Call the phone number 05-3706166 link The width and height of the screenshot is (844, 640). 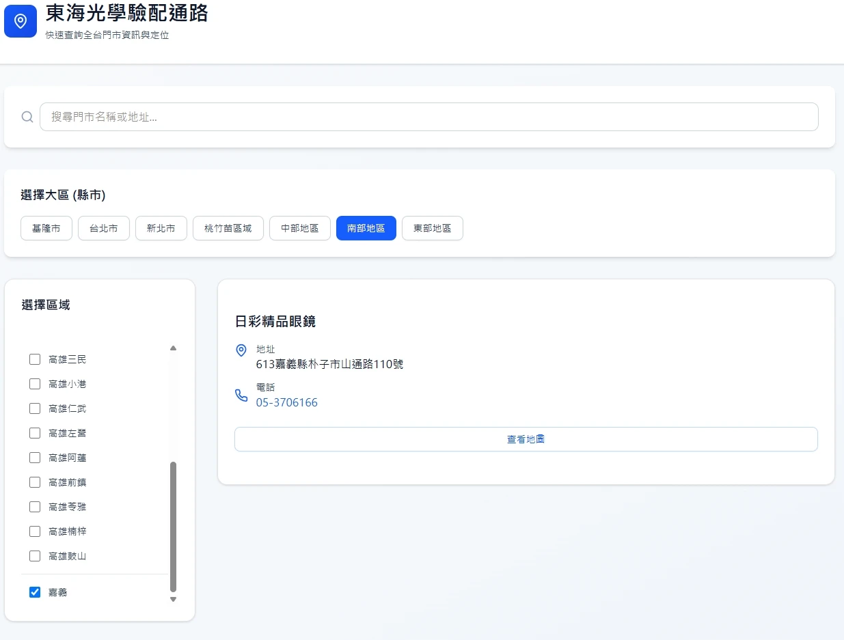coord(287,402)
